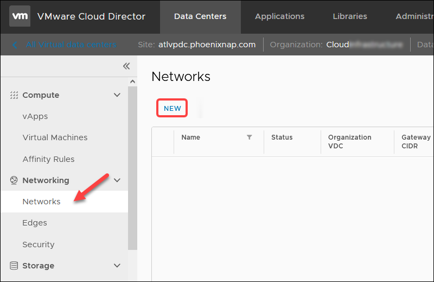Open Affinity Rules in sidebar
The height and width of the screenshot is (282, 434).
48,159
